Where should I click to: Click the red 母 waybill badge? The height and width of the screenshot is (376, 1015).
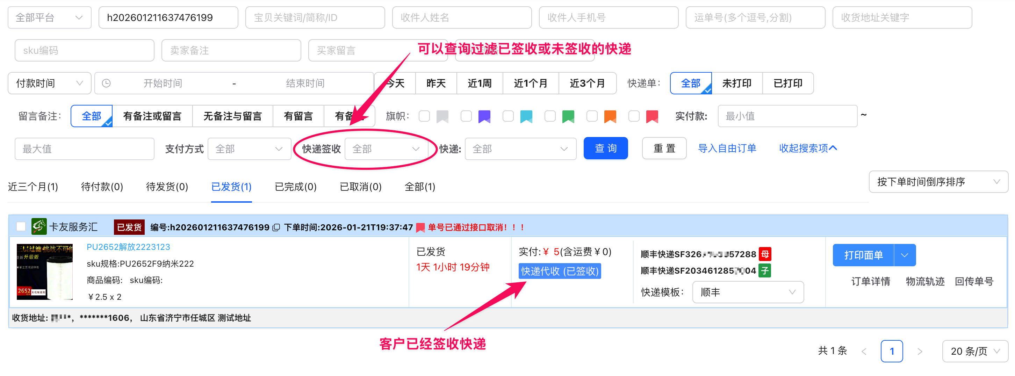765,254
